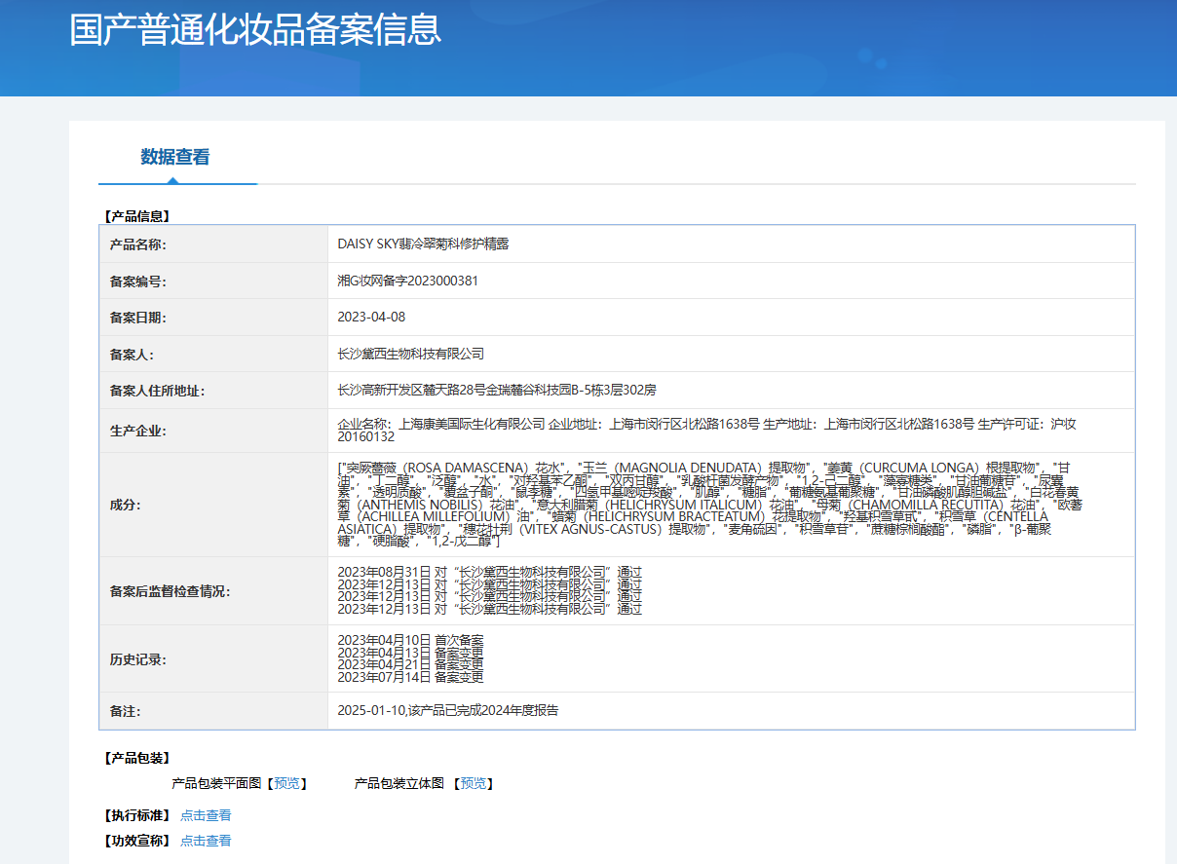This screenshot has height=864, width=1177.
Task: Preview the 产品包装立体图 image
Action: [473, 783]
